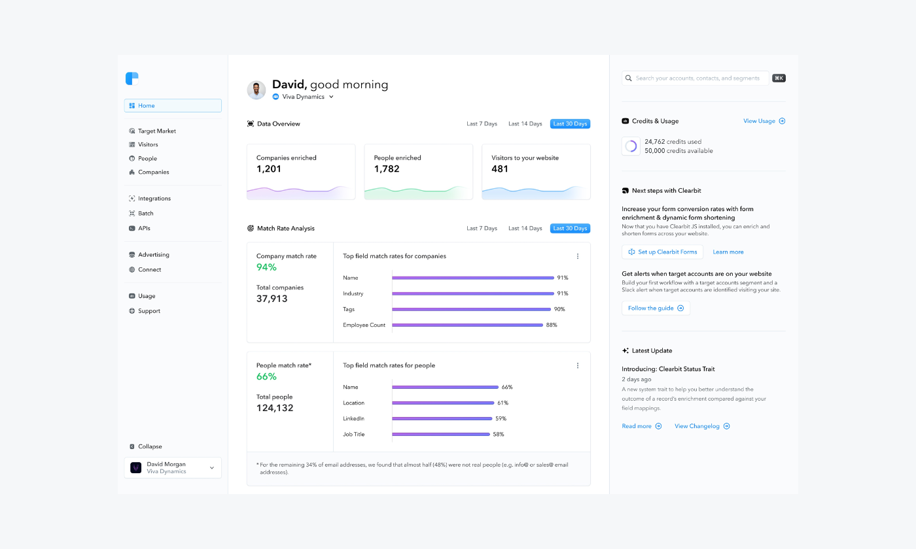Open the Learn more link

point(728,252)
